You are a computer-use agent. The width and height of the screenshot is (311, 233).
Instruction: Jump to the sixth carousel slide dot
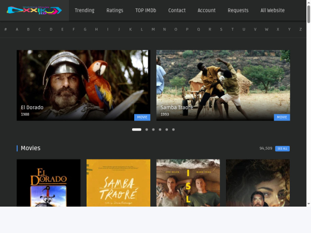(173, 129)
